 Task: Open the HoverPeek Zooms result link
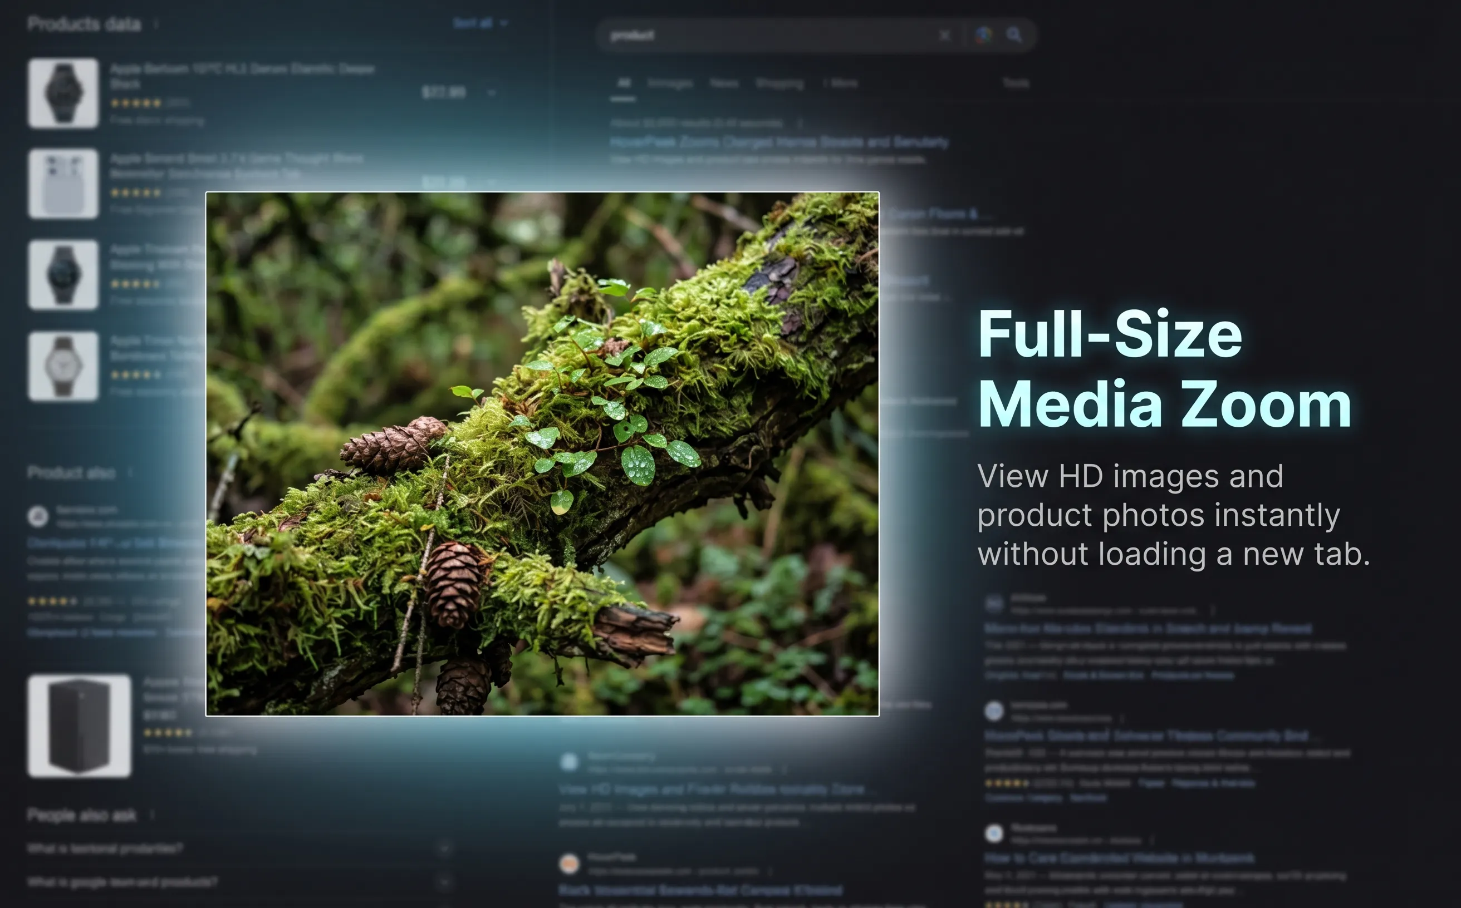click(x=779, y=142)
